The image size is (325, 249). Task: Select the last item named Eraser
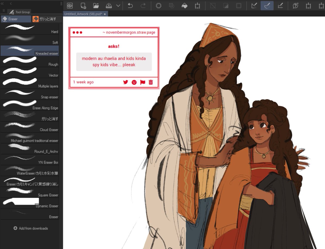[x=30, y=214]
